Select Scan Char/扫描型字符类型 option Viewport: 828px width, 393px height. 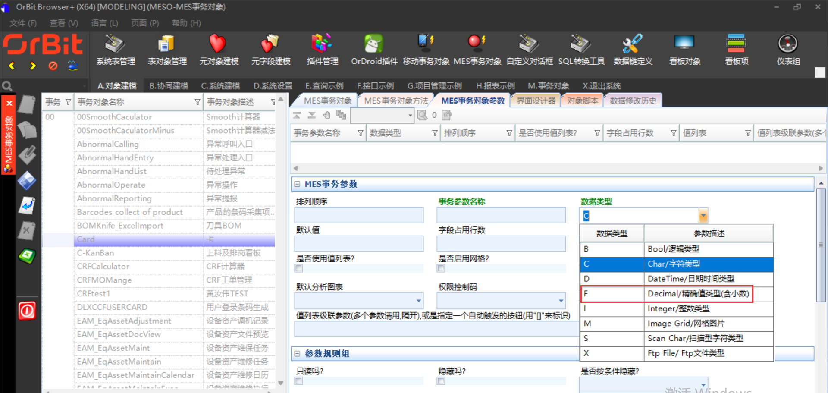click(x=676, y=338)
